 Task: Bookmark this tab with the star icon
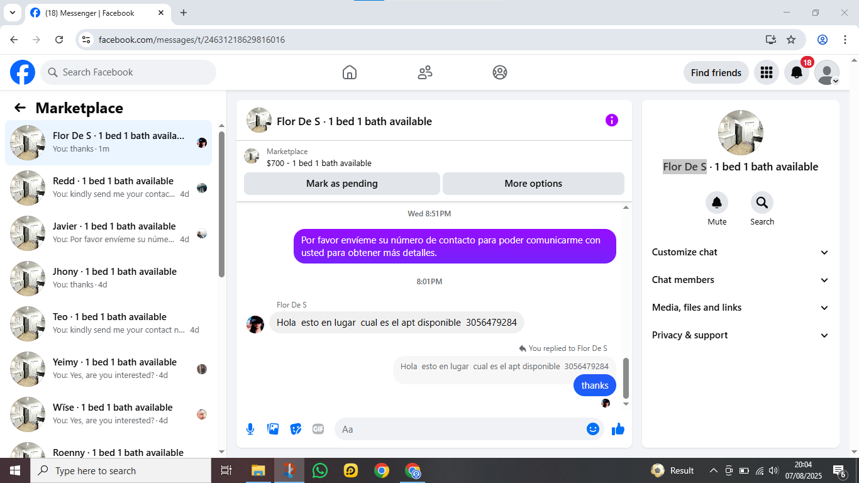791,40
